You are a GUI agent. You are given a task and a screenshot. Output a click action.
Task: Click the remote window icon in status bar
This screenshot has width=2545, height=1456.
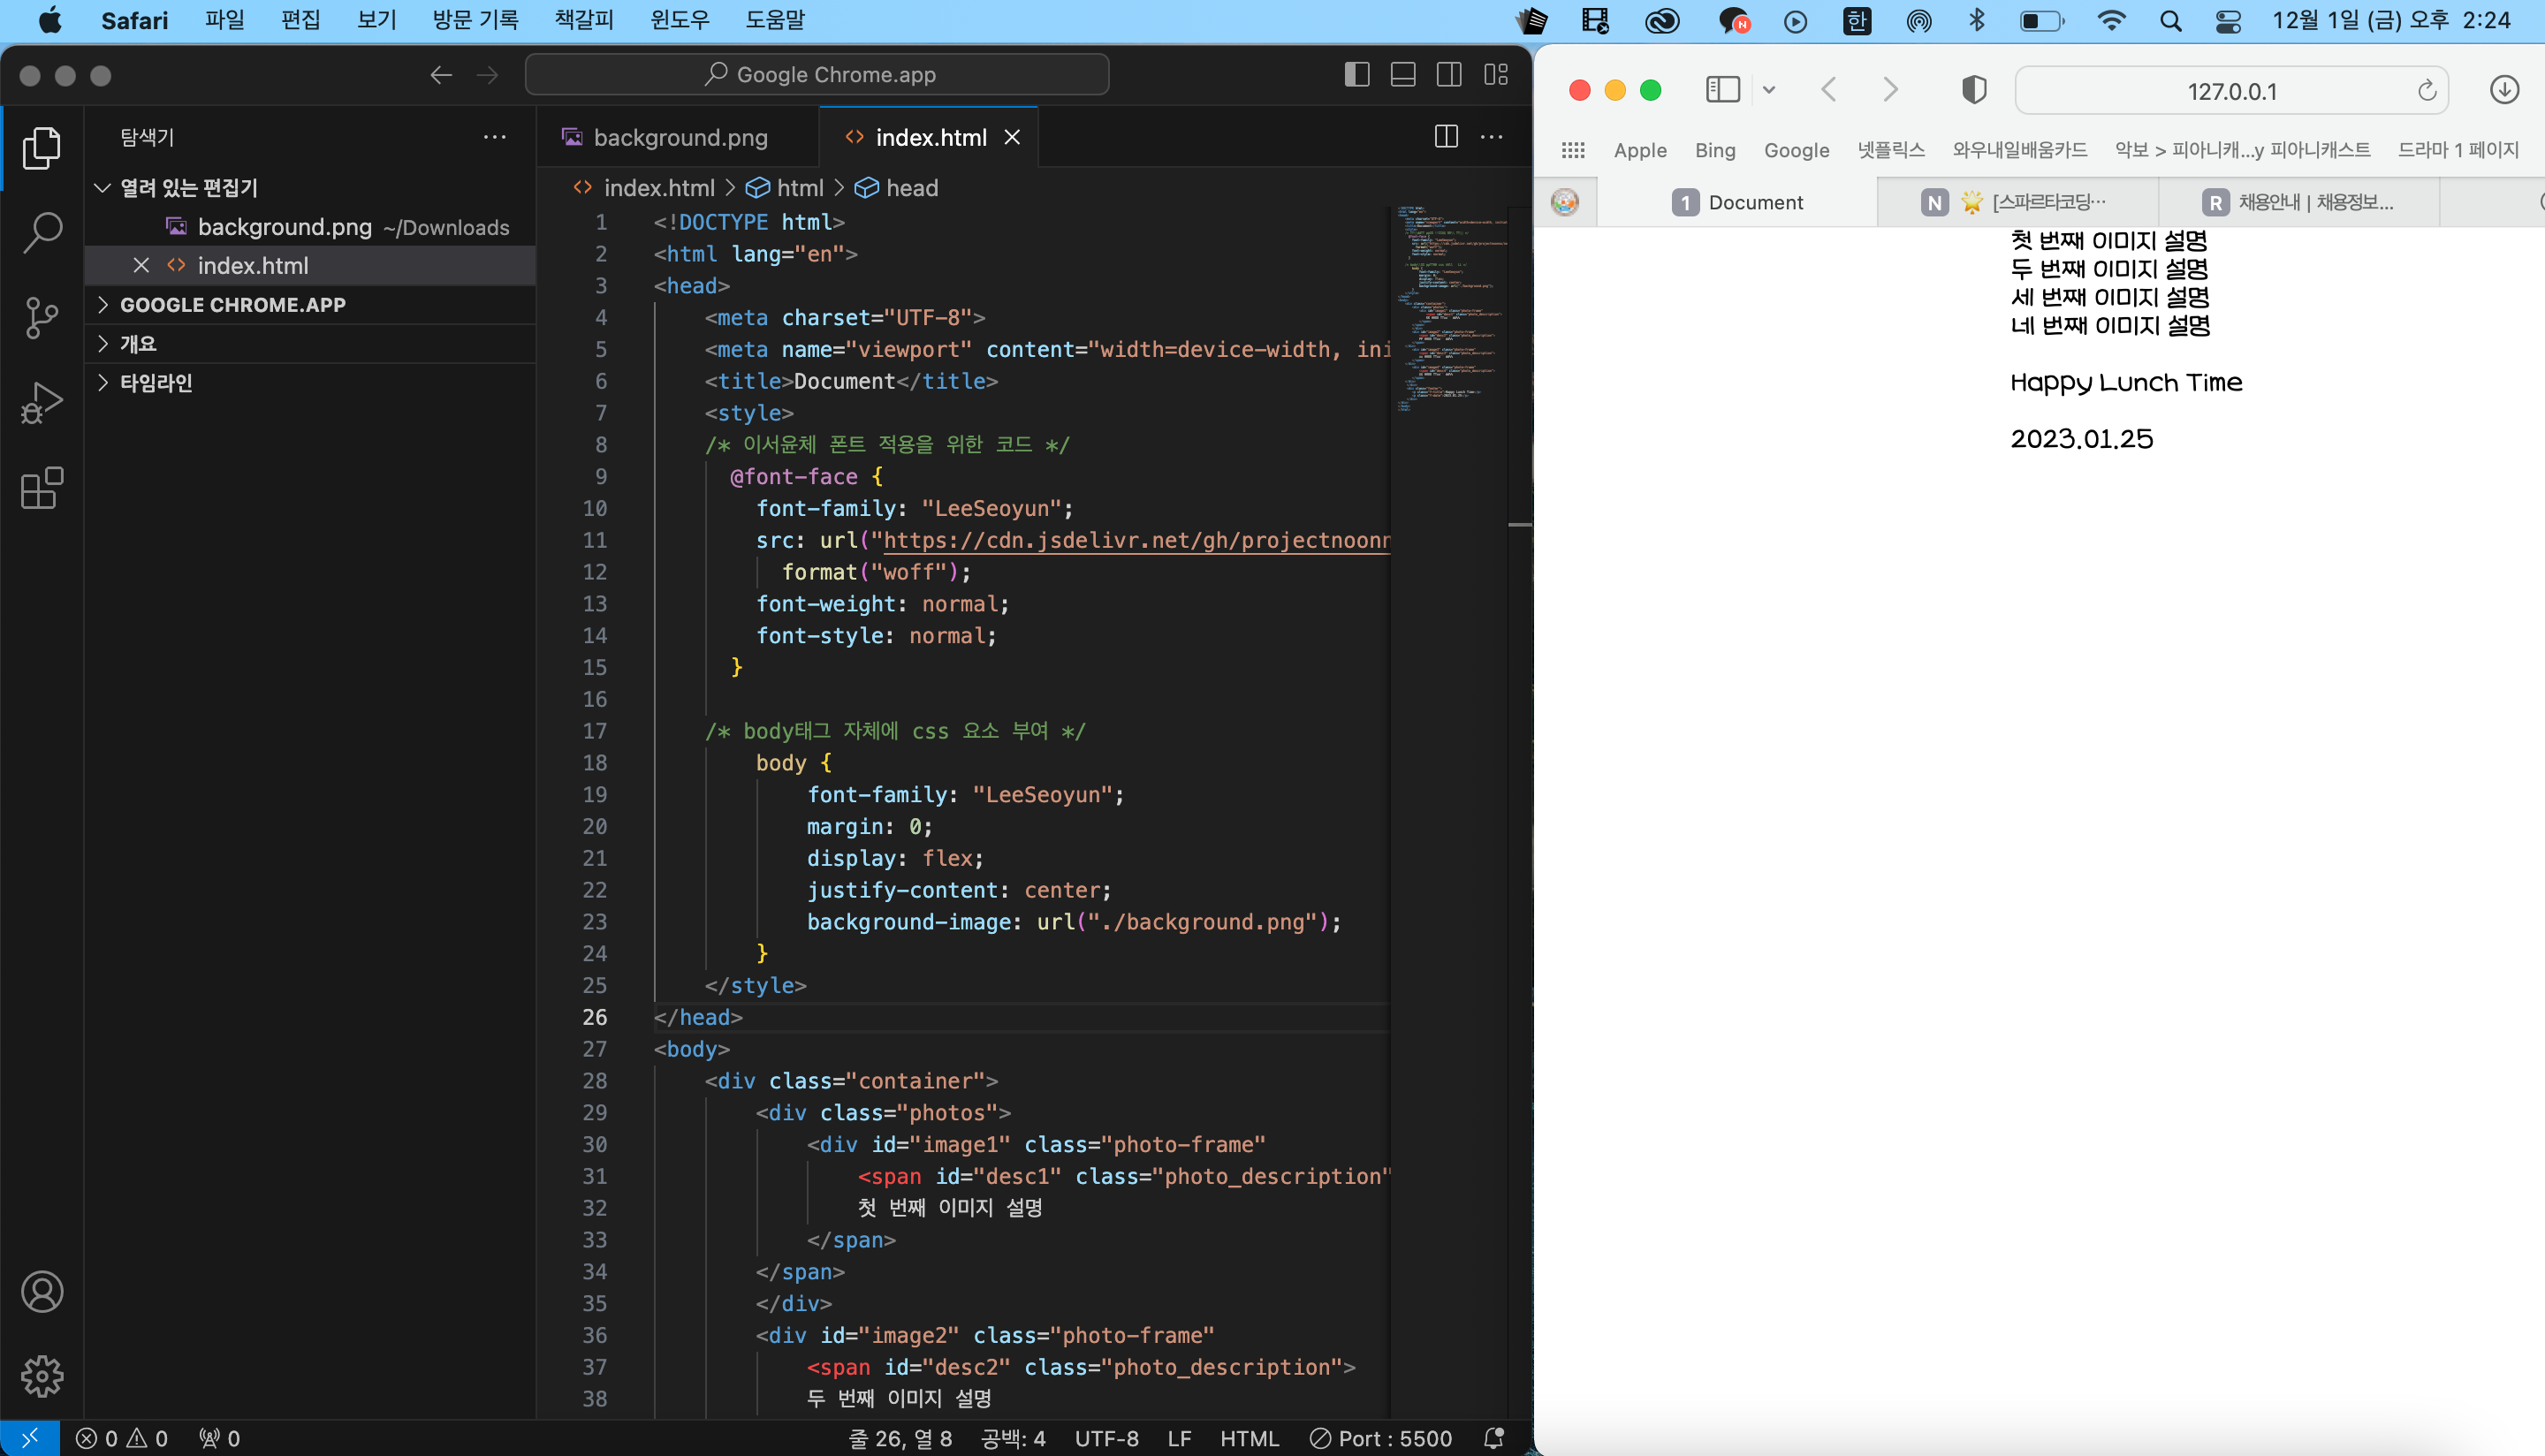tap(30, 1438)
